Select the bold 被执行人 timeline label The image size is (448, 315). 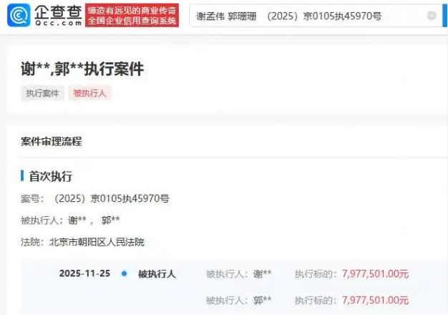pyautogui.click(x=157, y=274)
